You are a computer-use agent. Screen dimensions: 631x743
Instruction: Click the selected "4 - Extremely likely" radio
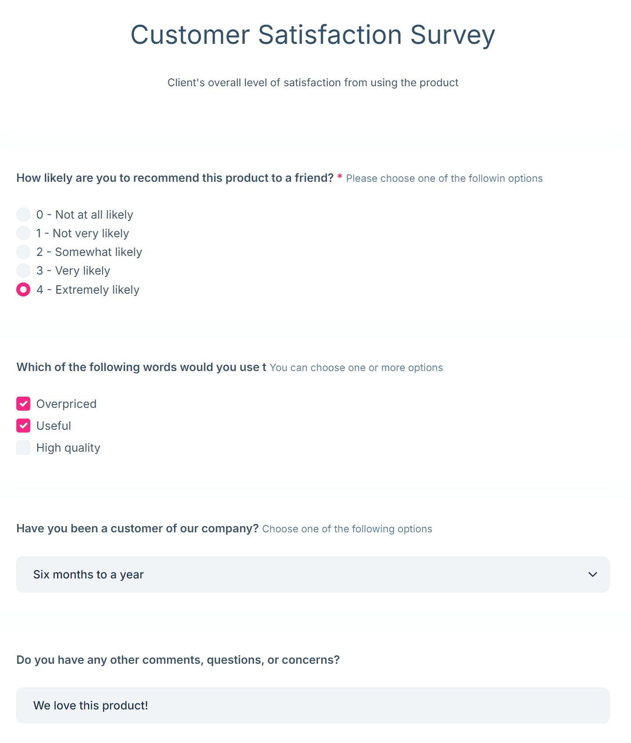pos(23,289)
